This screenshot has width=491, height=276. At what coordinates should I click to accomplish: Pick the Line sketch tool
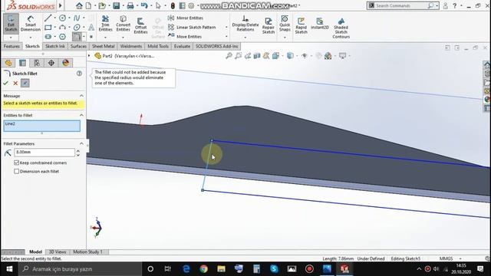[x=48, y=18]
